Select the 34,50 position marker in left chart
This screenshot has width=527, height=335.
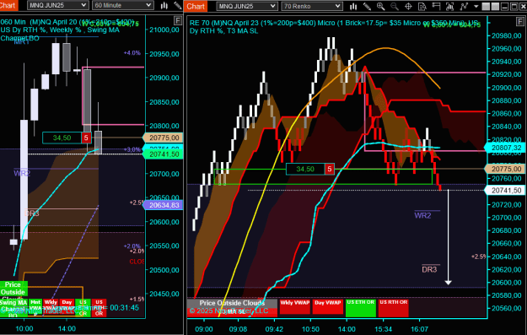pos(62,138)
